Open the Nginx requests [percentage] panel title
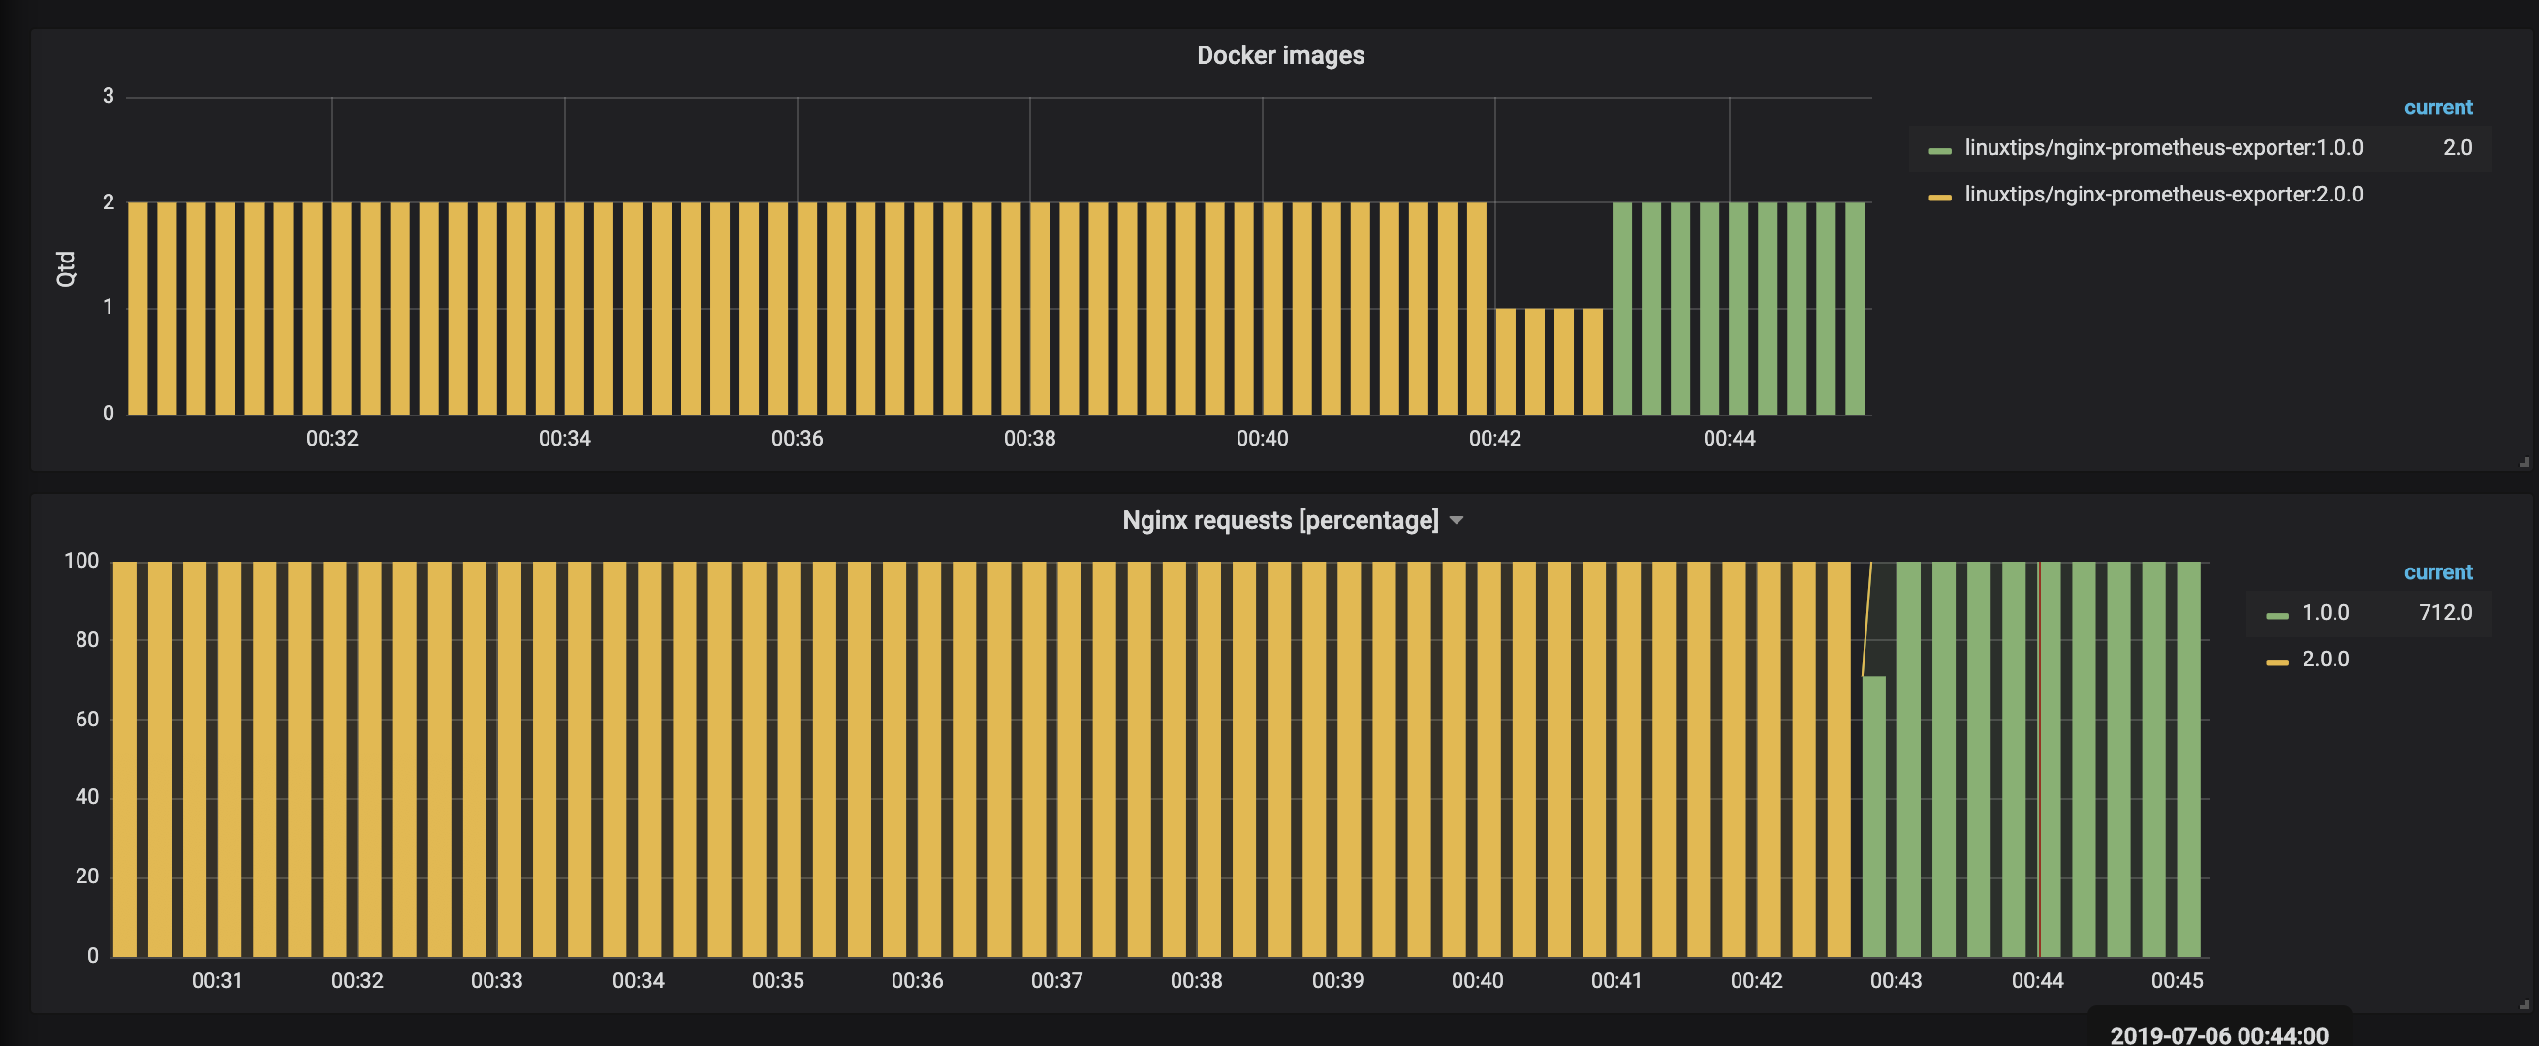The height and width of the screenshot is (1046, 2539). 1279,520
